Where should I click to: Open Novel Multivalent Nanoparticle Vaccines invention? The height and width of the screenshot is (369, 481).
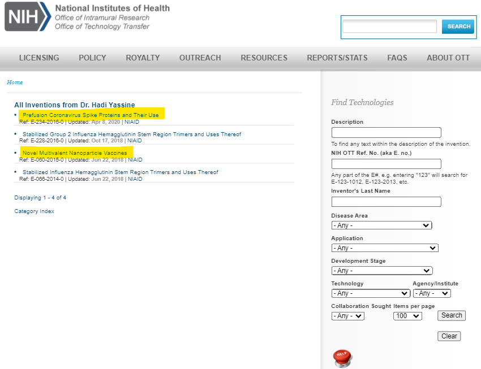pyautogui.click(x=75, y=153)
